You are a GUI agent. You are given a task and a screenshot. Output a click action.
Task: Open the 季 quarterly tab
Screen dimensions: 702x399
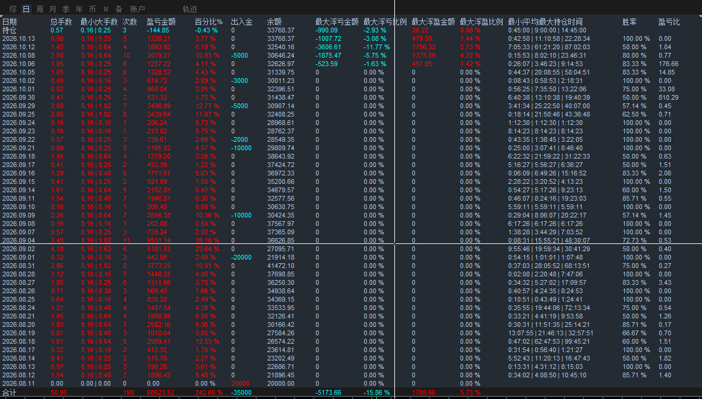click(66, 9)
